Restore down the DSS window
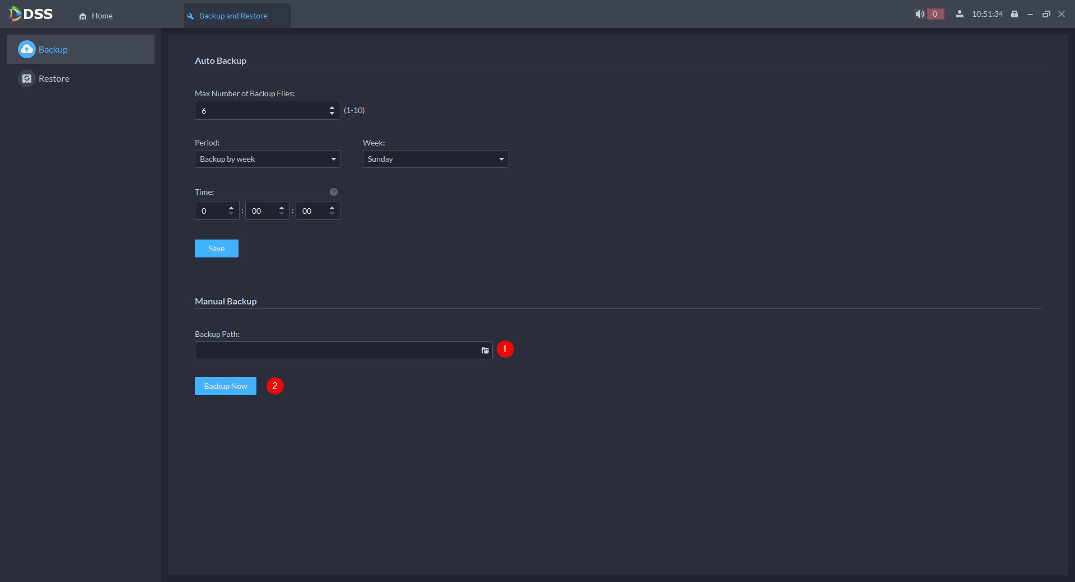 pos(1046,14)
